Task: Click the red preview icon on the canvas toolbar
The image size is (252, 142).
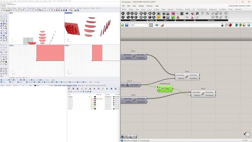Action: [x=230, y=25]
